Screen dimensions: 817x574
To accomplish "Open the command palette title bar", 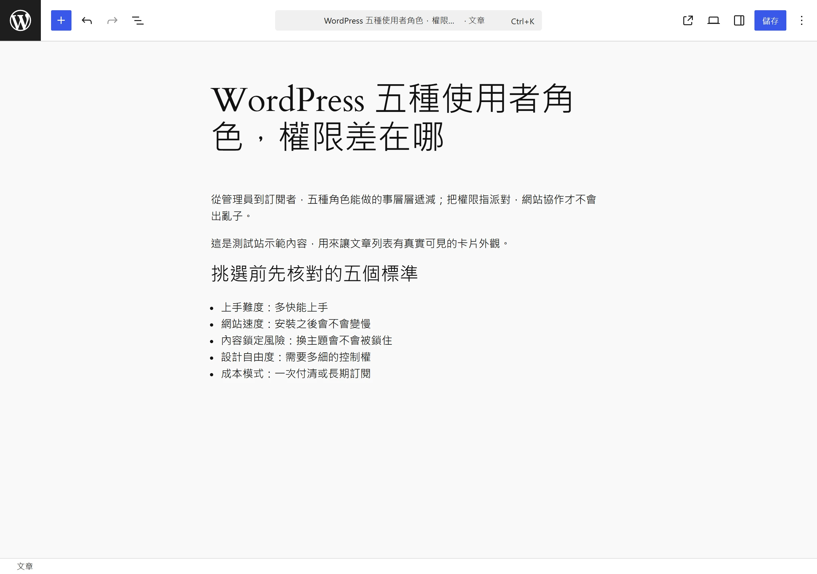I will [x=408, y=20].
